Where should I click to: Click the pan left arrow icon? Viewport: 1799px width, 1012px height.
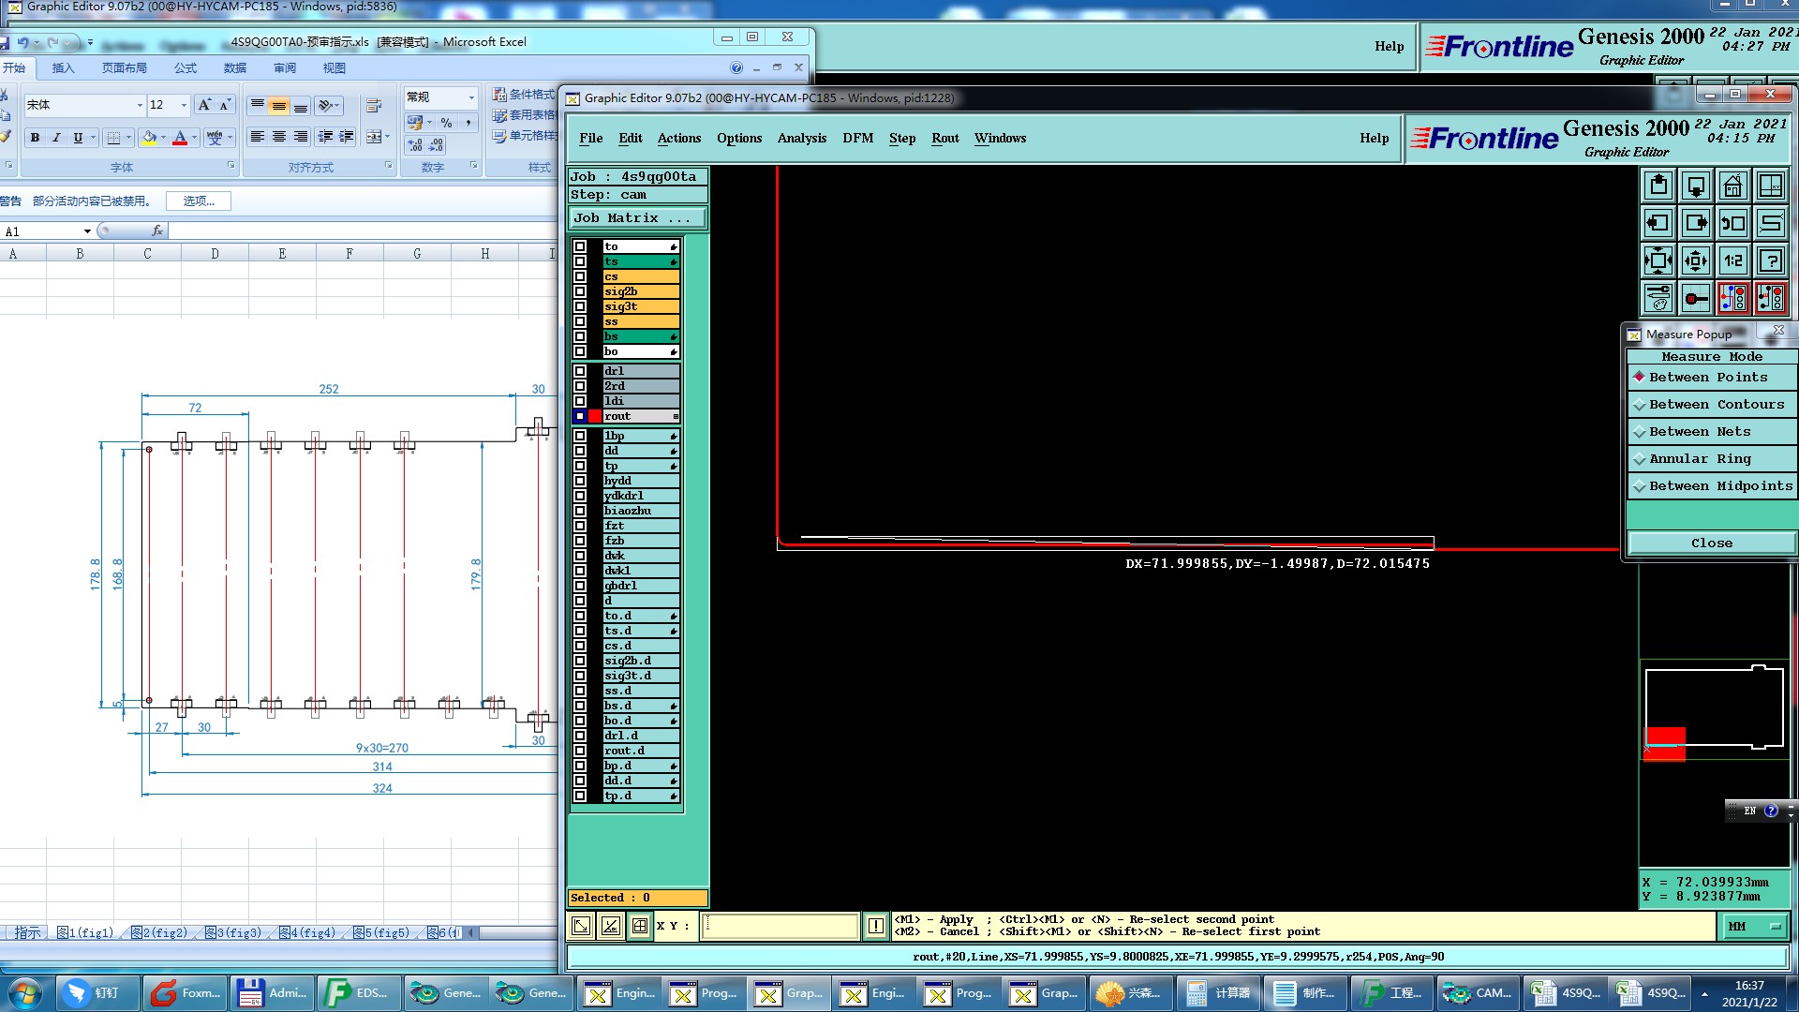pyautogui.click(x=1658, y=223)
